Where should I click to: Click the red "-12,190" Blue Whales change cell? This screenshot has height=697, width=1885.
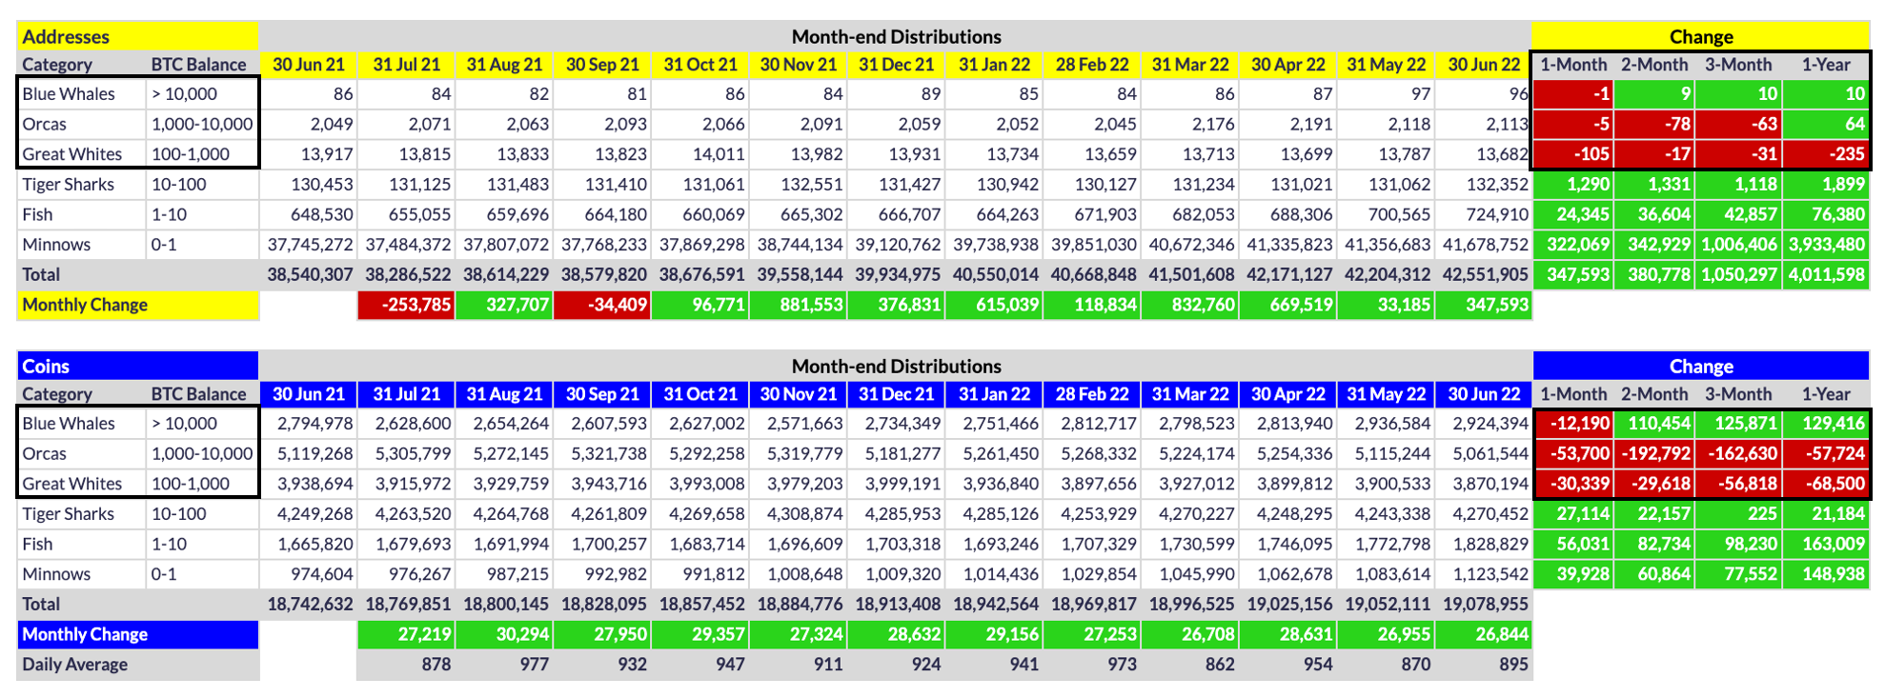(1573, 423)
